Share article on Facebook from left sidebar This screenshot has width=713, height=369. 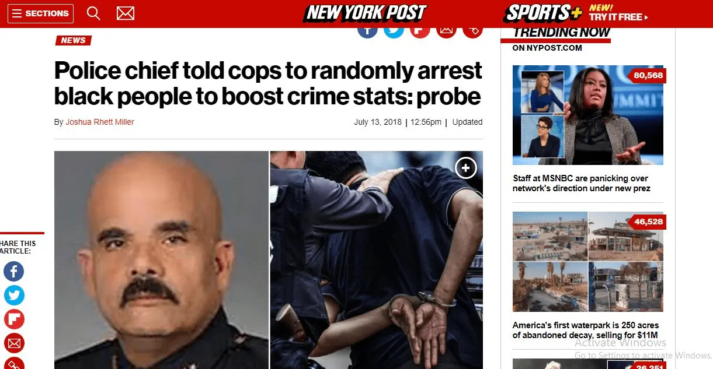tap(14, 272)
